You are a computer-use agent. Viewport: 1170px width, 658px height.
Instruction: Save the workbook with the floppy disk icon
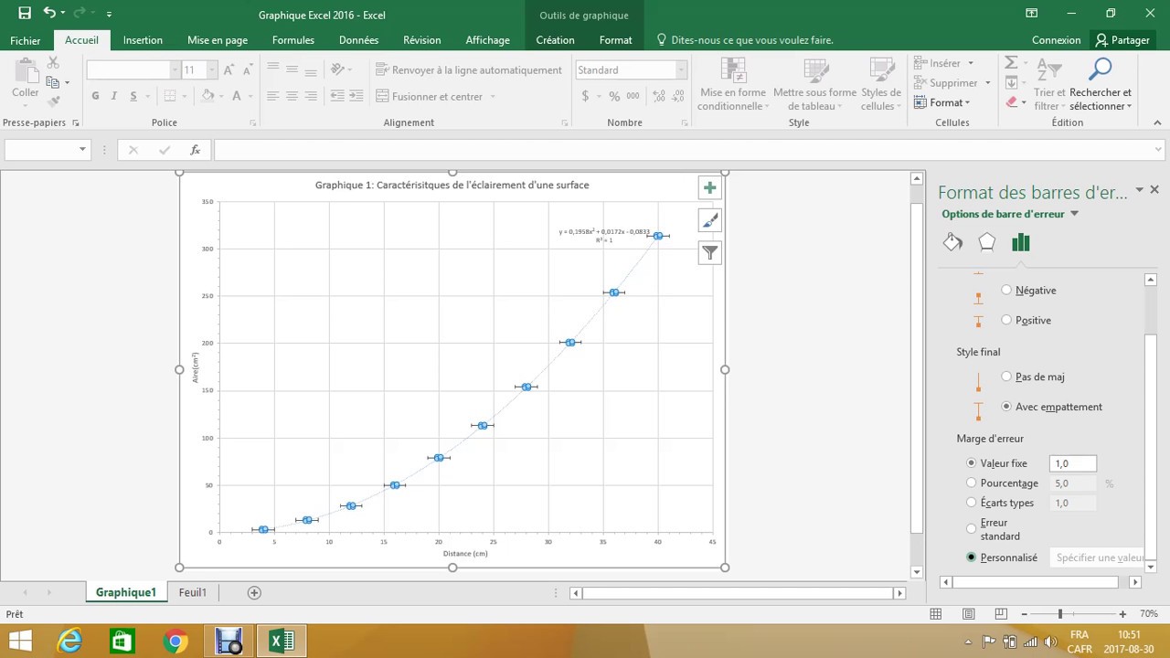click(x=25, y=14)
